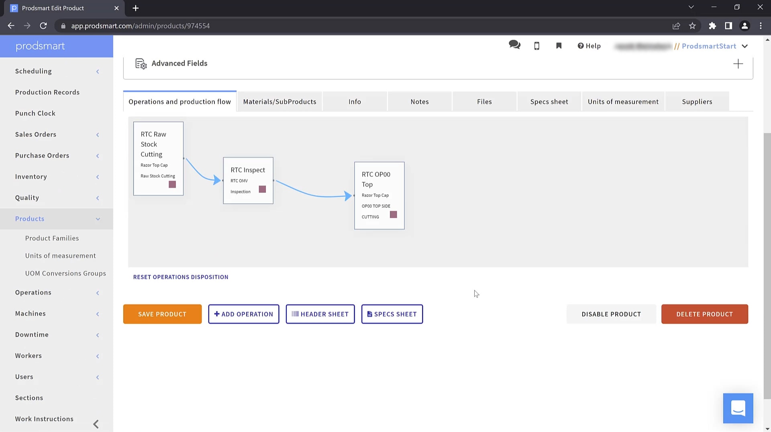Screen dimensions: 771x432
Task: Switch to the Materials/SubProducts tab
Action: 279,101
